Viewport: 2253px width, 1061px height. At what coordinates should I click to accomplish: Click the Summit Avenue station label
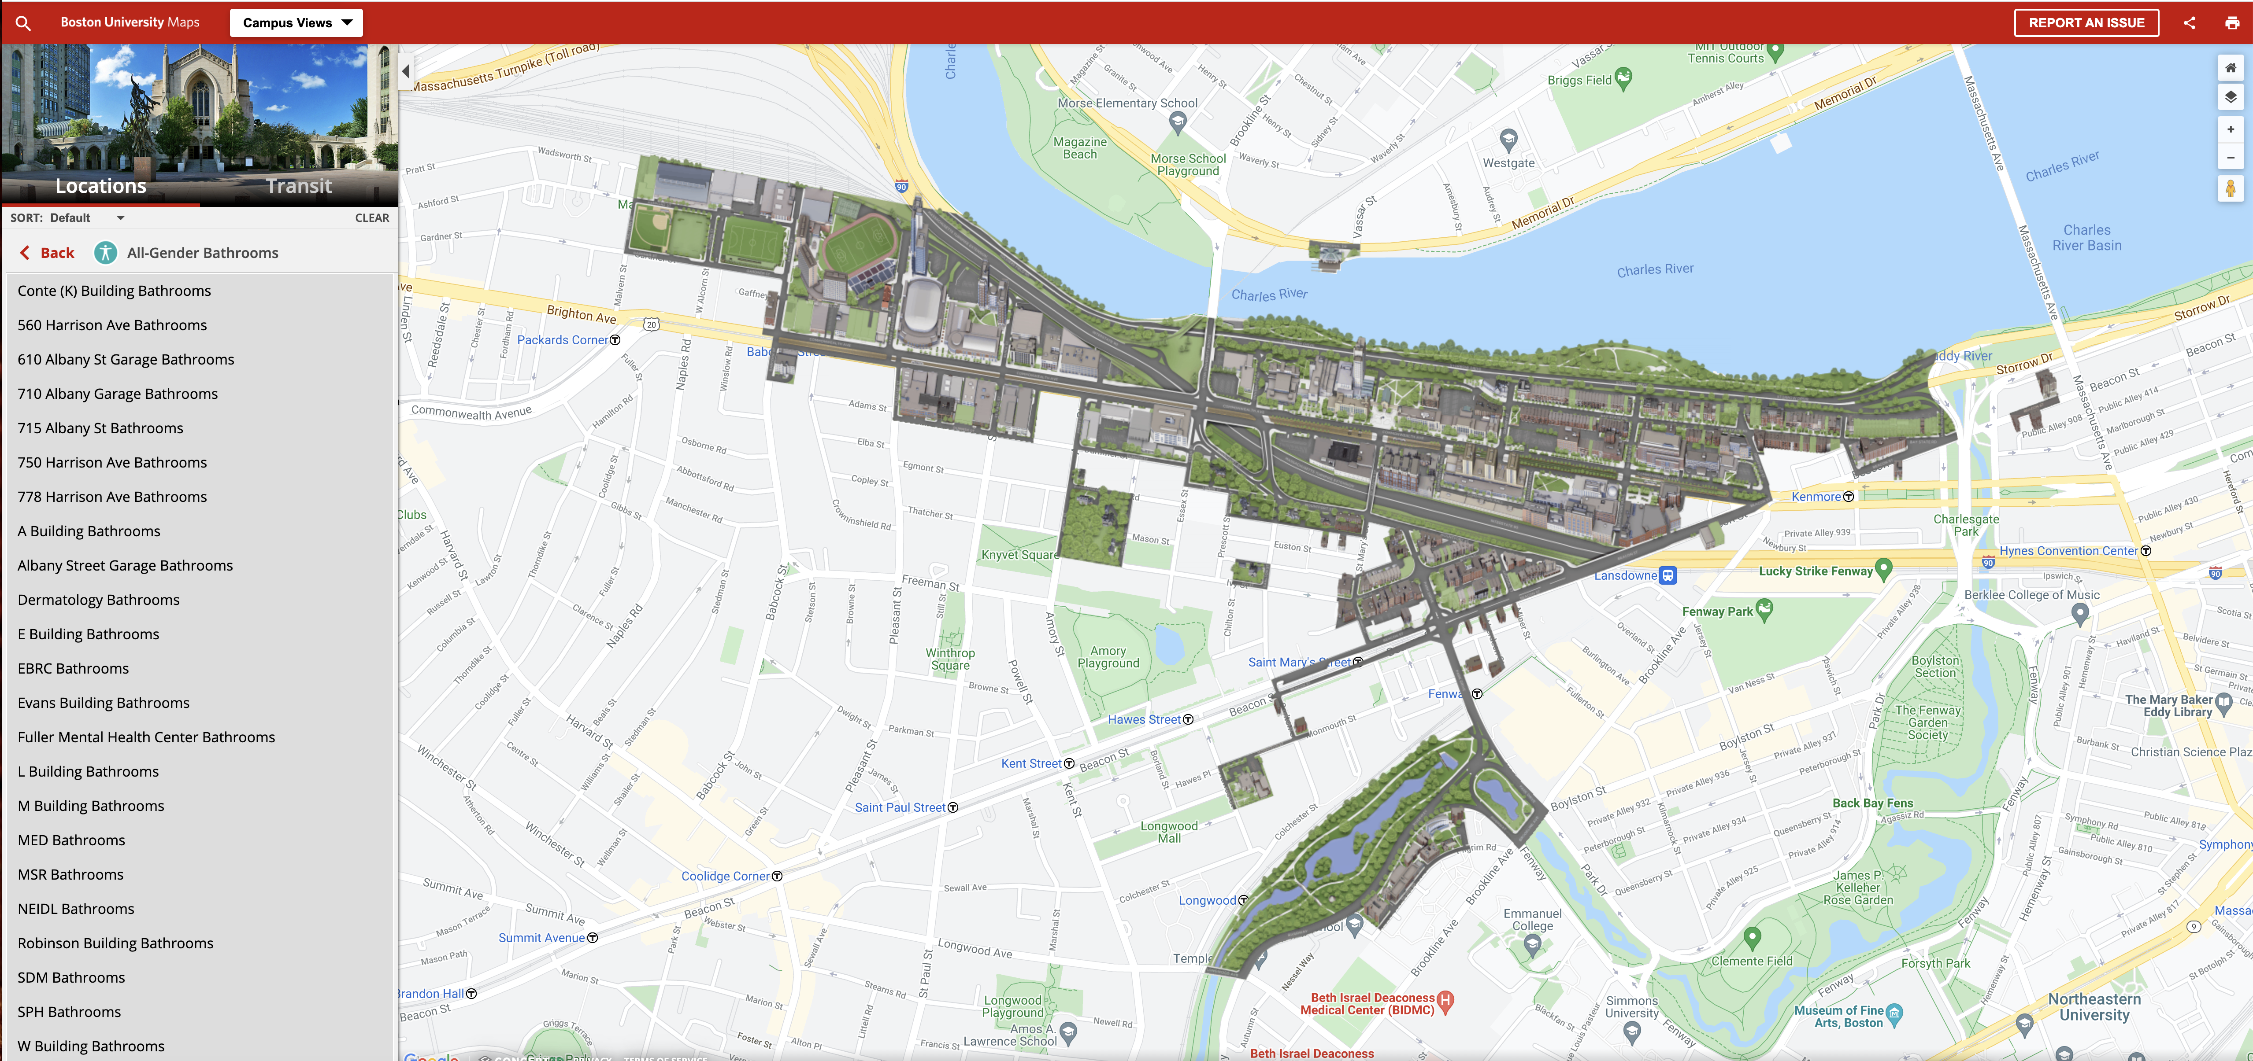click(x=541, y=938)
